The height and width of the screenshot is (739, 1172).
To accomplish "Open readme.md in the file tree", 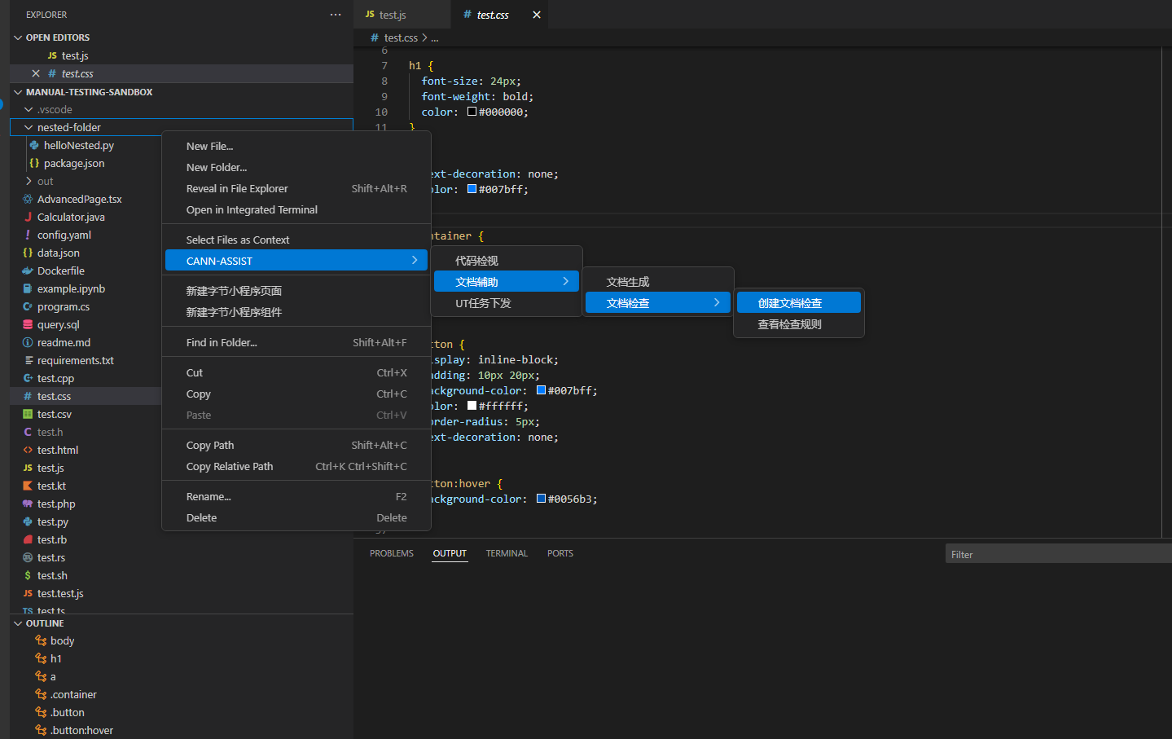I will click(64, 342).
